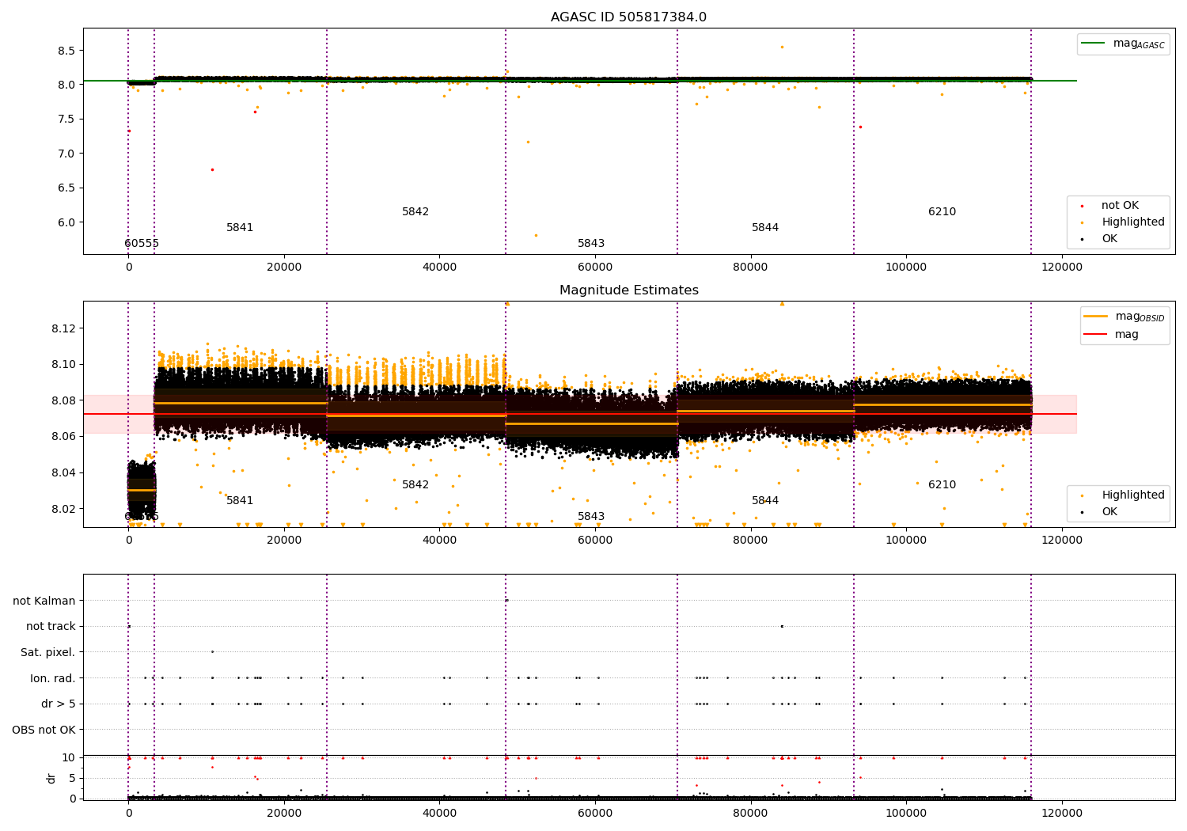
Task: Select the mag OBSID legend entry in middle plot
Action: (x=1124, y=317)
